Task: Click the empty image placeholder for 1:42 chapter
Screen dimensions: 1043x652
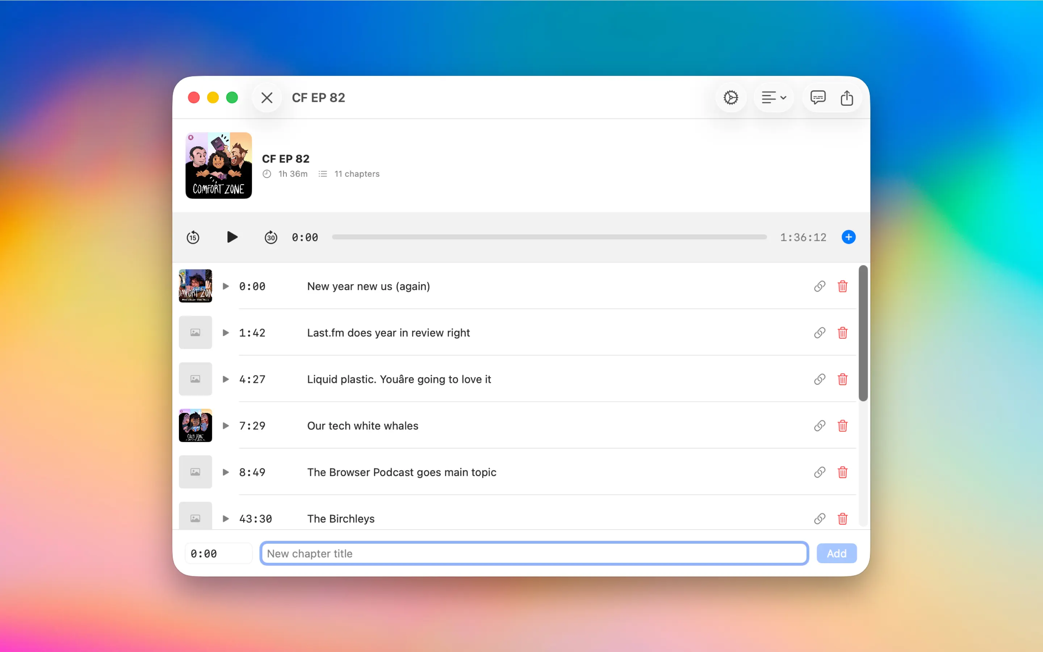Action: coord(195,333)
